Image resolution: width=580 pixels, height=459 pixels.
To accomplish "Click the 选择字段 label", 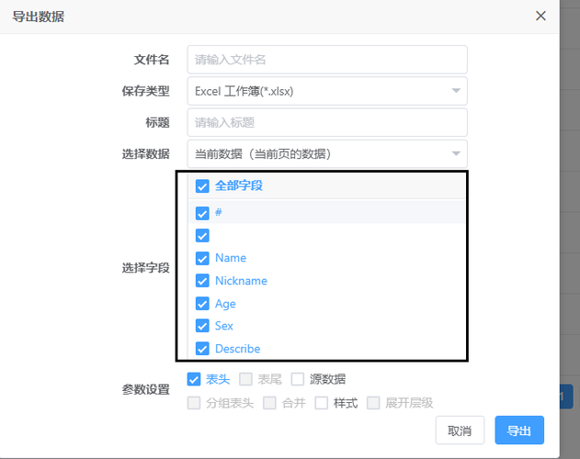I will [146, 267].
